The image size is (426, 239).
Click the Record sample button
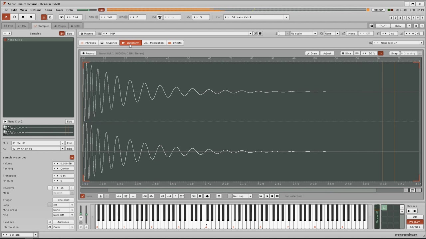tap(89, 53)
